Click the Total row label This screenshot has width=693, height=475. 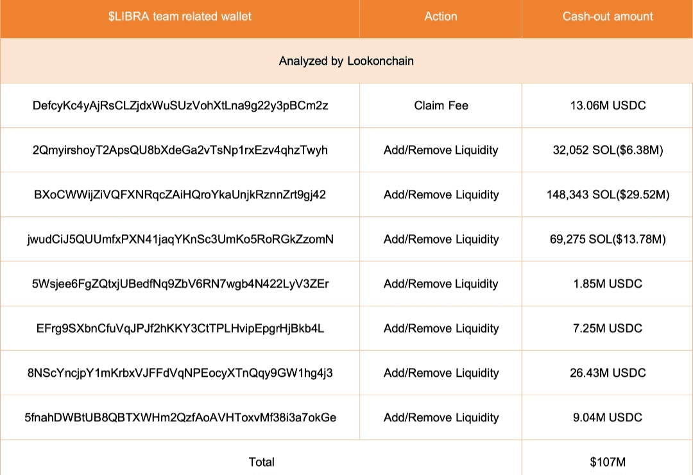(x=262, y=462)
